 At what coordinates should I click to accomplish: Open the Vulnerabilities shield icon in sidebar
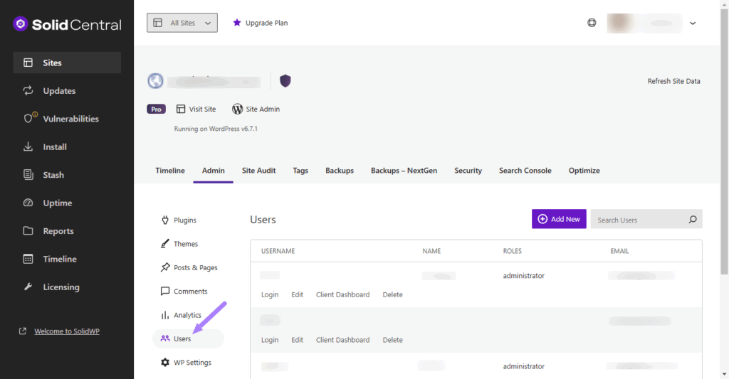pyautogui.click(x=28, y=119)
